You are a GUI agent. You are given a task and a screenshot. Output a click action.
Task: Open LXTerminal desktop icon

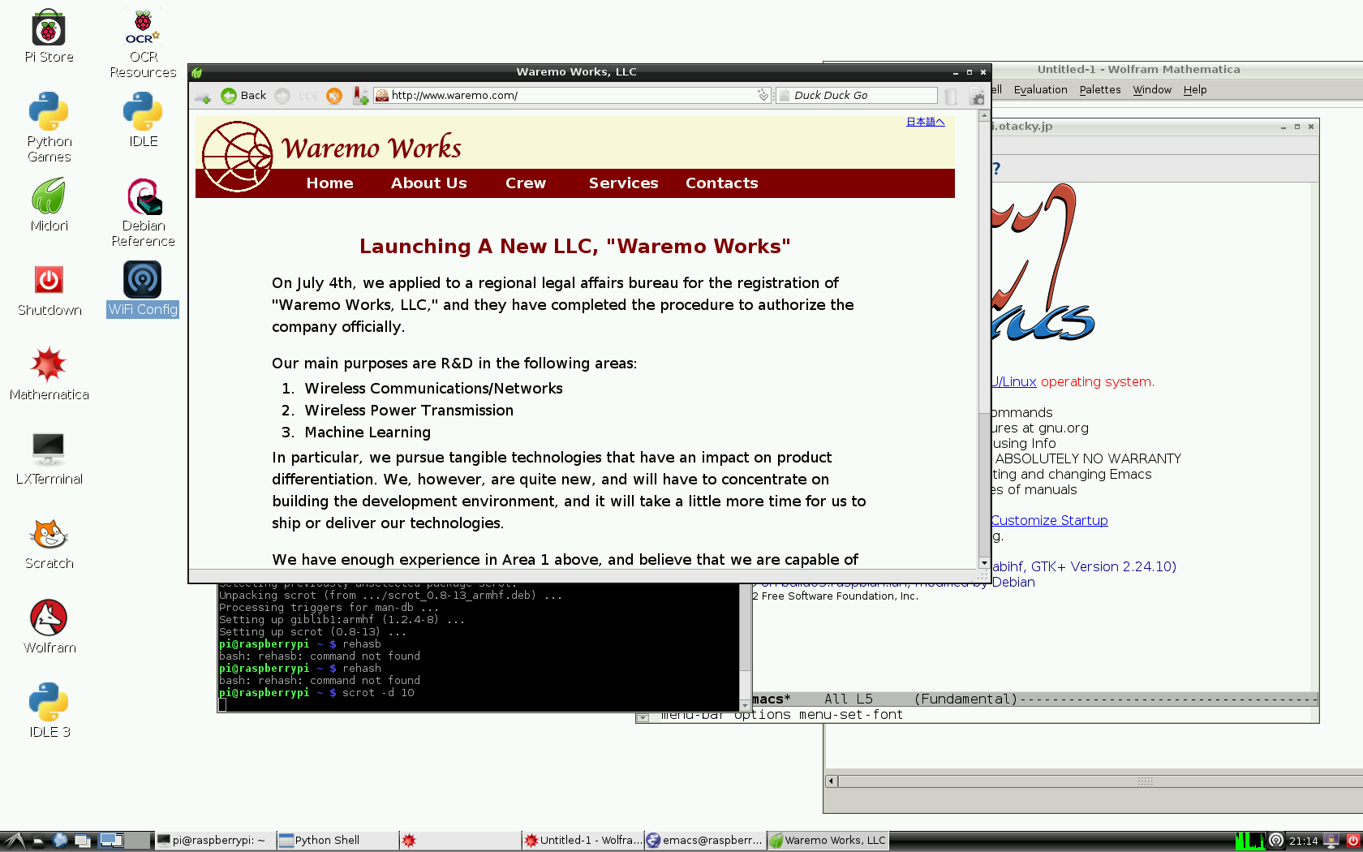49,458
